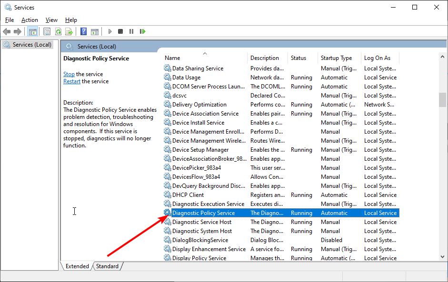Open the blue Help toolbar icon
This screenshot has height=282, width=448.
83,31
